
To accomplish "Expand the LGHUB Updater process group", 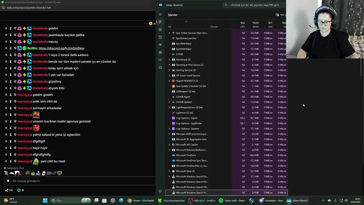I will tap(169, 102).
